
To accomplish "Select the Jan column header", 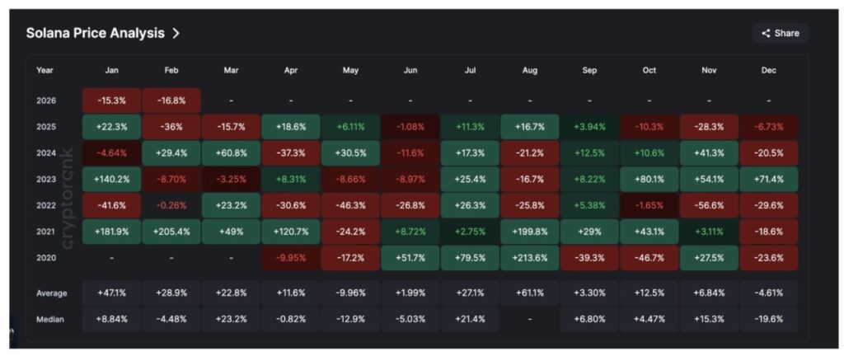I will [111, 70].
